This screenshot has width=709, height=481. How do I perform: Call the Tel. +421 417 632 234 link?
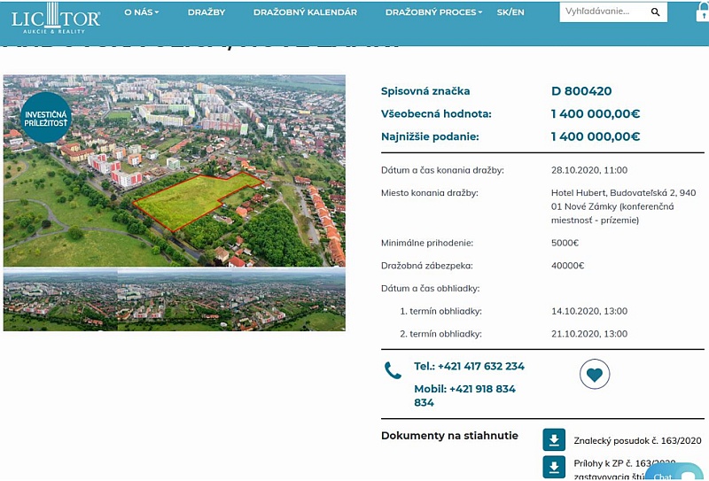(x=469, y=366)
